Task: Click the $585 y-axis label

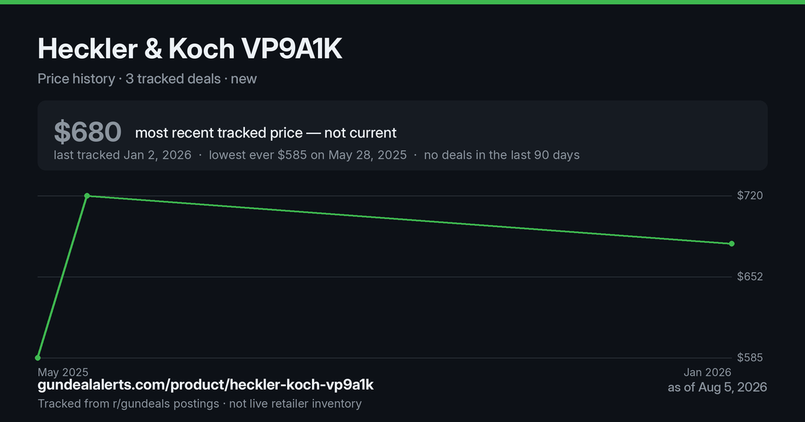Action: pos(750,358)
